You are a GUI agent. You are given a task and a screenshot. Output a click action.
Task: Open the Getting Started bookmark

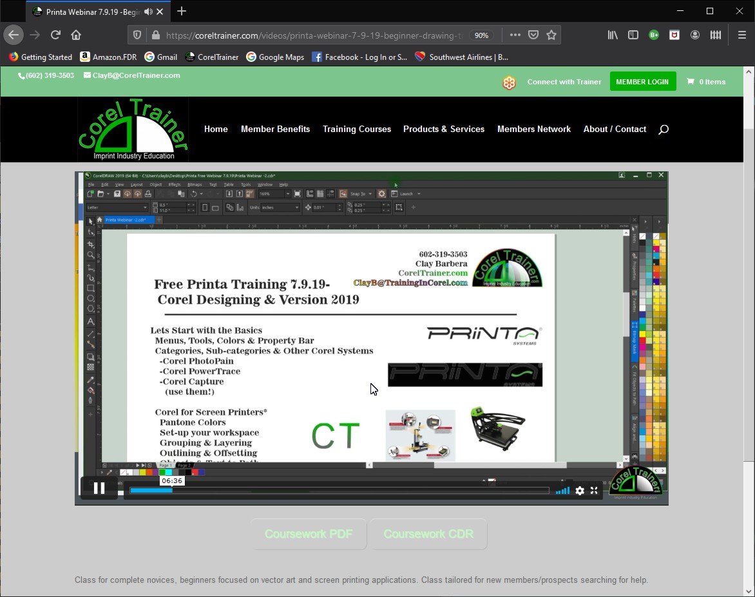(x=41, y=57)
